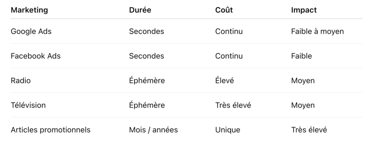This screenshot has height=151, width=377.
Task: Click the Coût column header
Action: (x=224, y=10)
